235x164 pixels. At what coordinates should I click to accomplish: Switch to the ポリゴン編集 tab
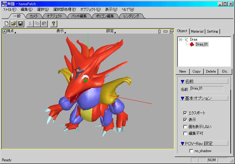pyautogui.click(x=105, y=16)
